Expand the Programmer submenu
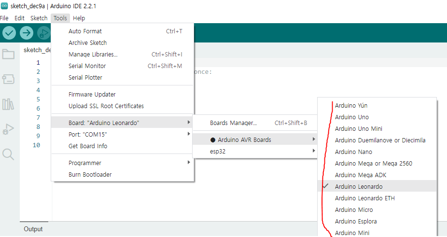 coord(123,163)
